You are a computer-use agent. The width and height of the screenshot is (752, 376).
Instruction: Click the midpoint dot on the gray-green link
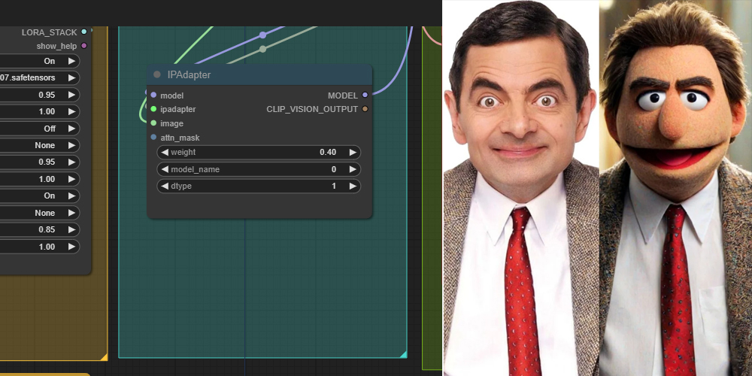262,49
